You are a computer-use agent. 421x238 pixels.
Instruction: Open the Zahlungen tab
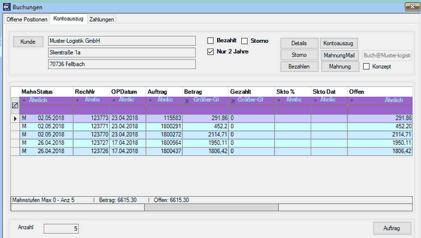click(x=101, y=19)
